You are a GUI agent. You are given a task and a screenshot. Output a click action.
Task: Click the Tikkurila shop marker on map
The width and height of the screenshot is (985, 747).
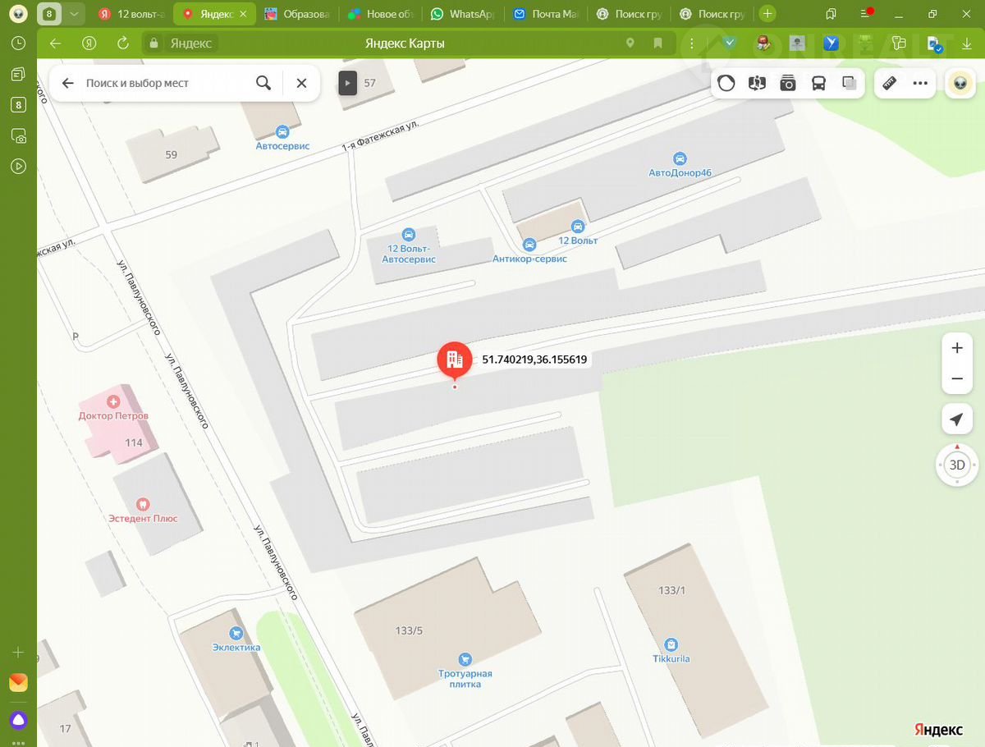coord(671,644)
